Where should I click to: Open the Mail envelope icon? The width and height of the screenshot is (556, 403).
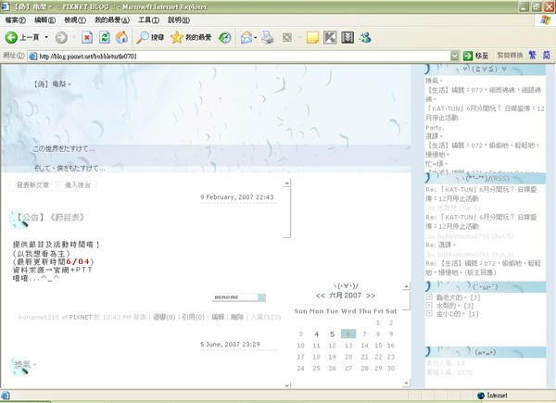pos(246,37)
